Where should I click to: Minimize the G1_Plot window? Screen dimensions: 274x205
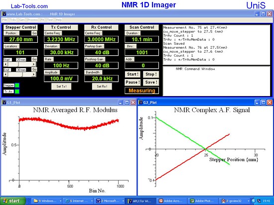click(121, 102)
